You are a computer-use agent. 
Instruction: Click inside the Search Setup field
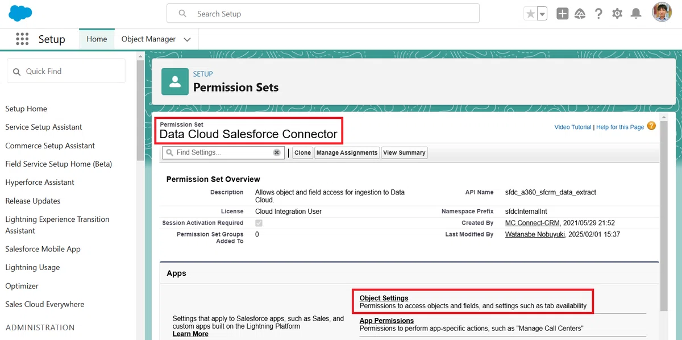(x=323, y=14)
